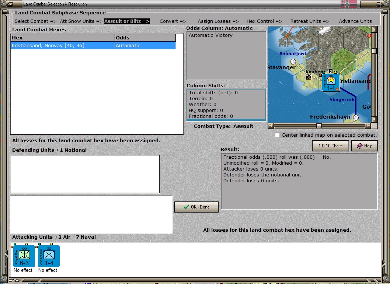Click the Convert subphase step
Image resolution: width=390 pixels, height=284 pixels.
pos(173,21)
